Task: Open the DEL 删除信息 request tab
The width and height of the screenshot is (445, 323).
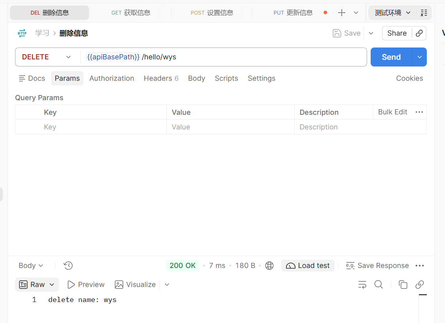Action: point(49,13)
